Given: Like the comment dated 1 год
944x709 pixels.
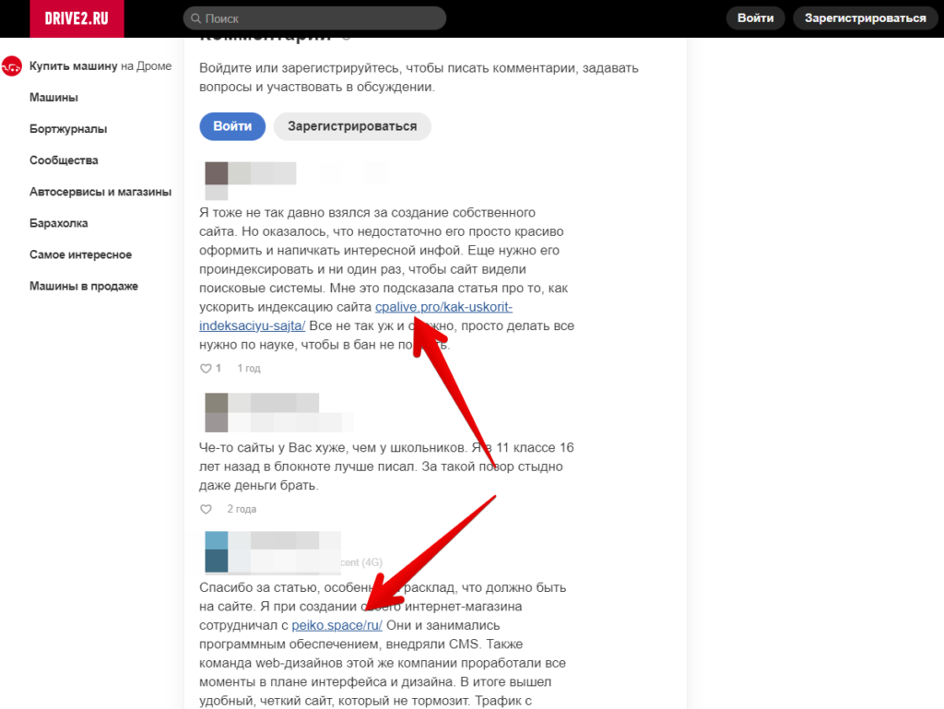Looking at the screenshot, I should [x=206, y=369].
